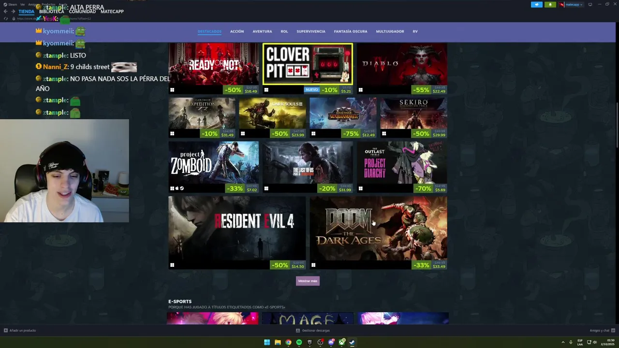Expand the matecapp account dropdown
Image resolution: width=619 pixels, height=348 pixels.
(x=572, y=4)
